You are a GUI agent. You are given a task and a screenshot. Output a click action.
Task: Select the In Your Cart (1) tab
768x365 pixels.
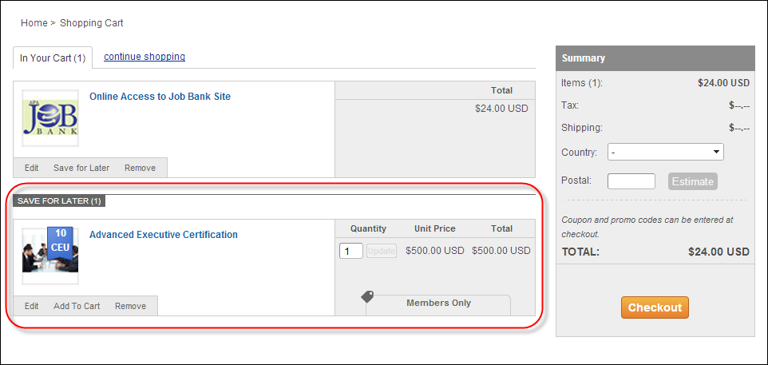click(53, 58)
